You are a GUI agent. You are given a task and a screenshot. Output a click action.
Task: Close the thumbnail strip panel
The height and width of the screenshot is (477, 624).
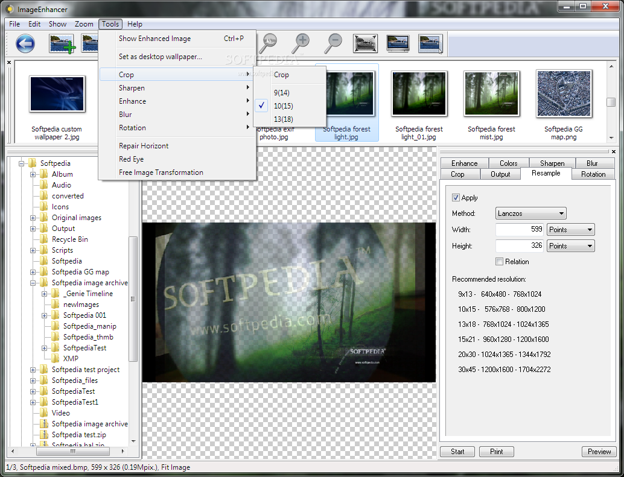coord(9,62)
